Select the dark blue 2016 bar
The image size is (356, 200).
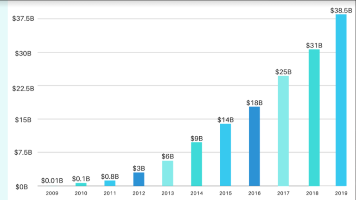click(254, 146)
